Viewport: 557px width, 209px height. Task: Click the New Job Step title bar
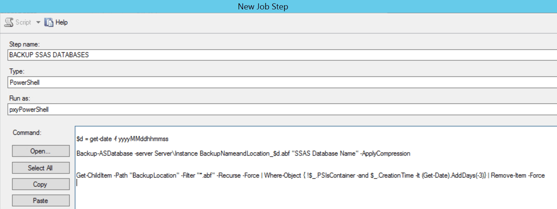tap(278, 6)
